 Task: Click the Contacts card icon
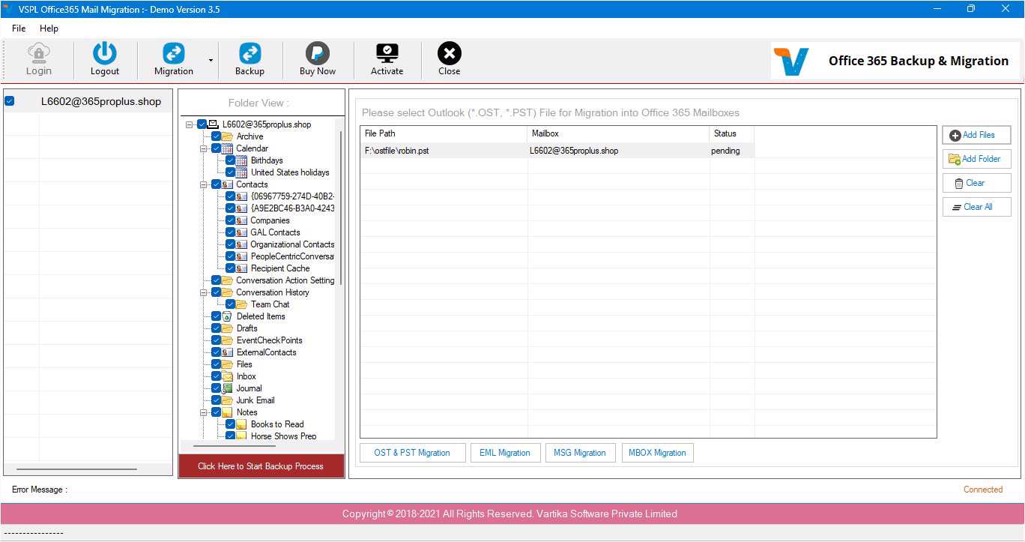point(228,184)
